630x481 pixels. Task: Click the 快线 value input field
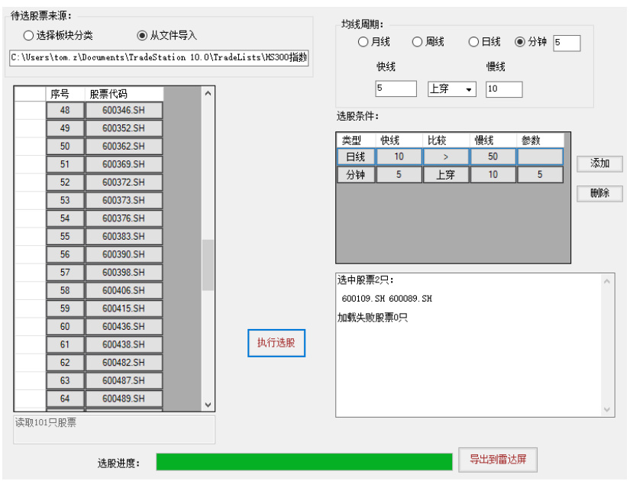click(x=396, y=89)
